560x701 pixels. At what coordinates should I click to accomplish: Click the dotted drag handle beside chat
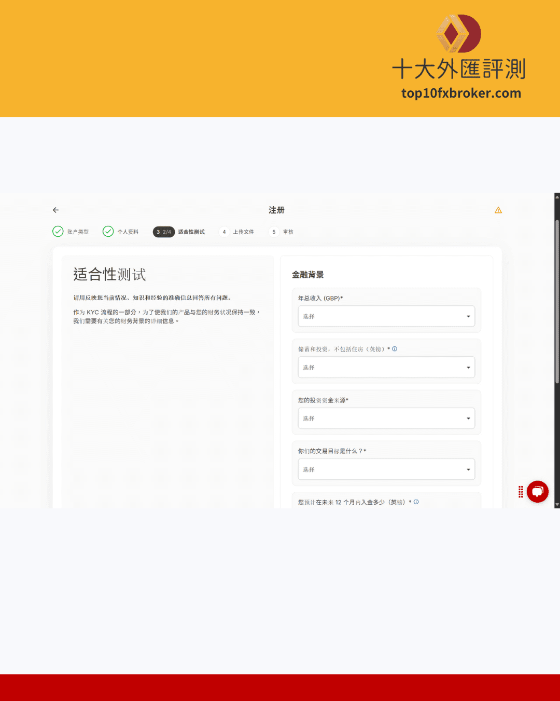(x=521, y=492)
